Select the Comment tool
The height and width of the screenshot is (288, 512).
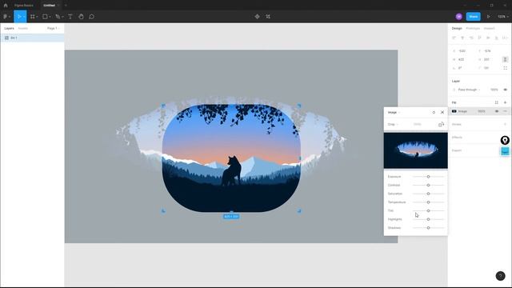(92, 17)
